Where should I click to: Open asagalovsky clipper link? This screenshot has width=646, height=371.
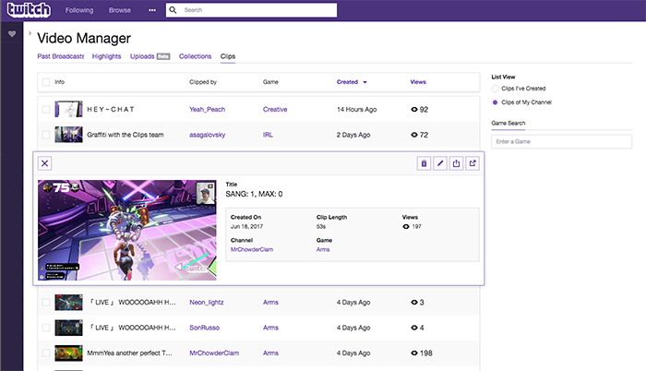(x=208, y=135)
